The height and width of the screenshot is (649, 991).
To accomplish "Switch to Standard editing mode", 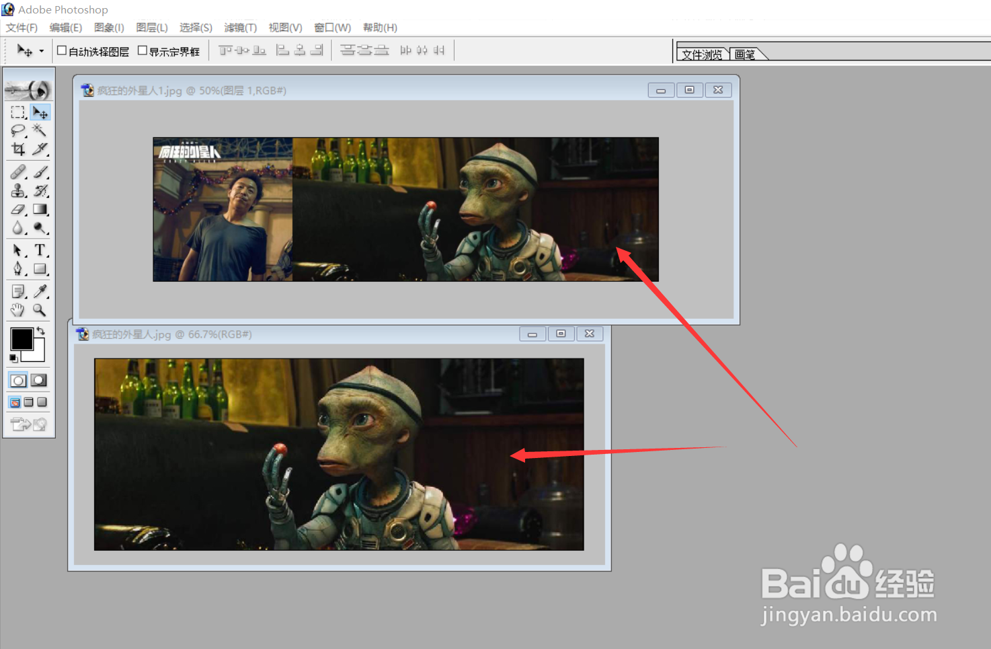I will click(x=18, y=381).
